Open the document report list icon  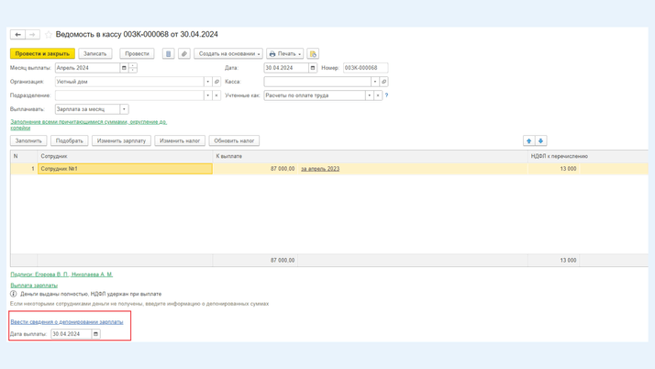[169, 53]
